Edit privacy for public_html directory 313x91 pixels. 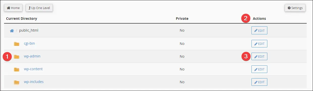tap(259, 31)
